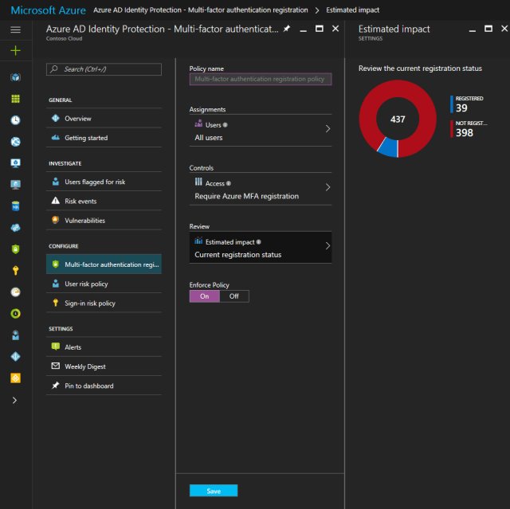Expand the sidebar with the bottom chevron

14,400
